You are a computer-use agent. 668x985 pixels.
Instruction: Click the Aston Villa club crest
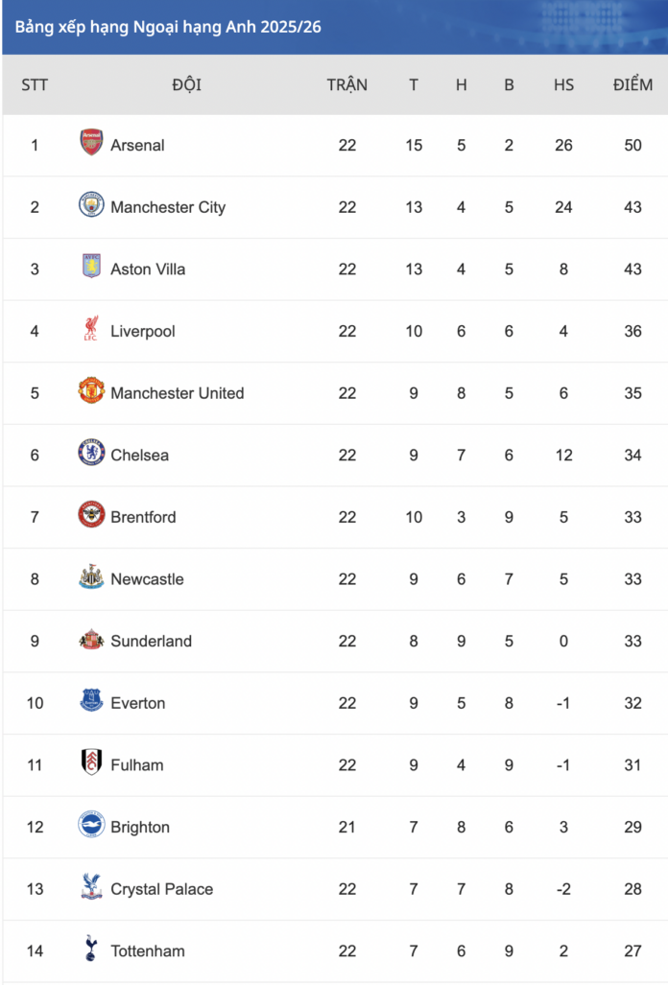[91, 268]
